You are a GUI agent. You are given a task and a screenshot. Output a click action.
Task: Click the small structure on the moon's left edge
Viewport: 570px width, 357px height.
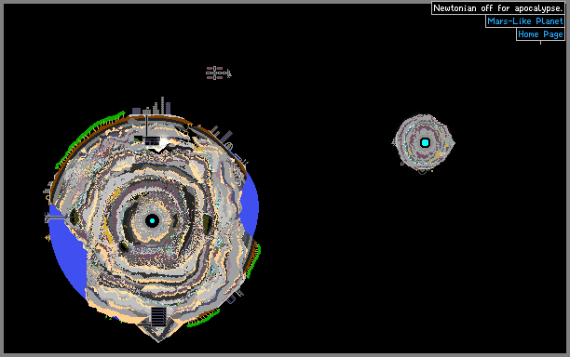tap(394, 142)
